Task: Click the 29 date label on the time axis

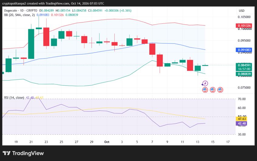Action: (x=92, y=142)
